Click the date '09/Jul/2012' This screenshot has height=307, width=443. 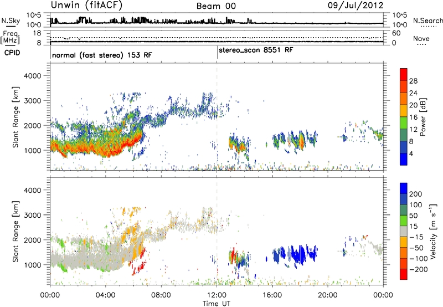356,6
